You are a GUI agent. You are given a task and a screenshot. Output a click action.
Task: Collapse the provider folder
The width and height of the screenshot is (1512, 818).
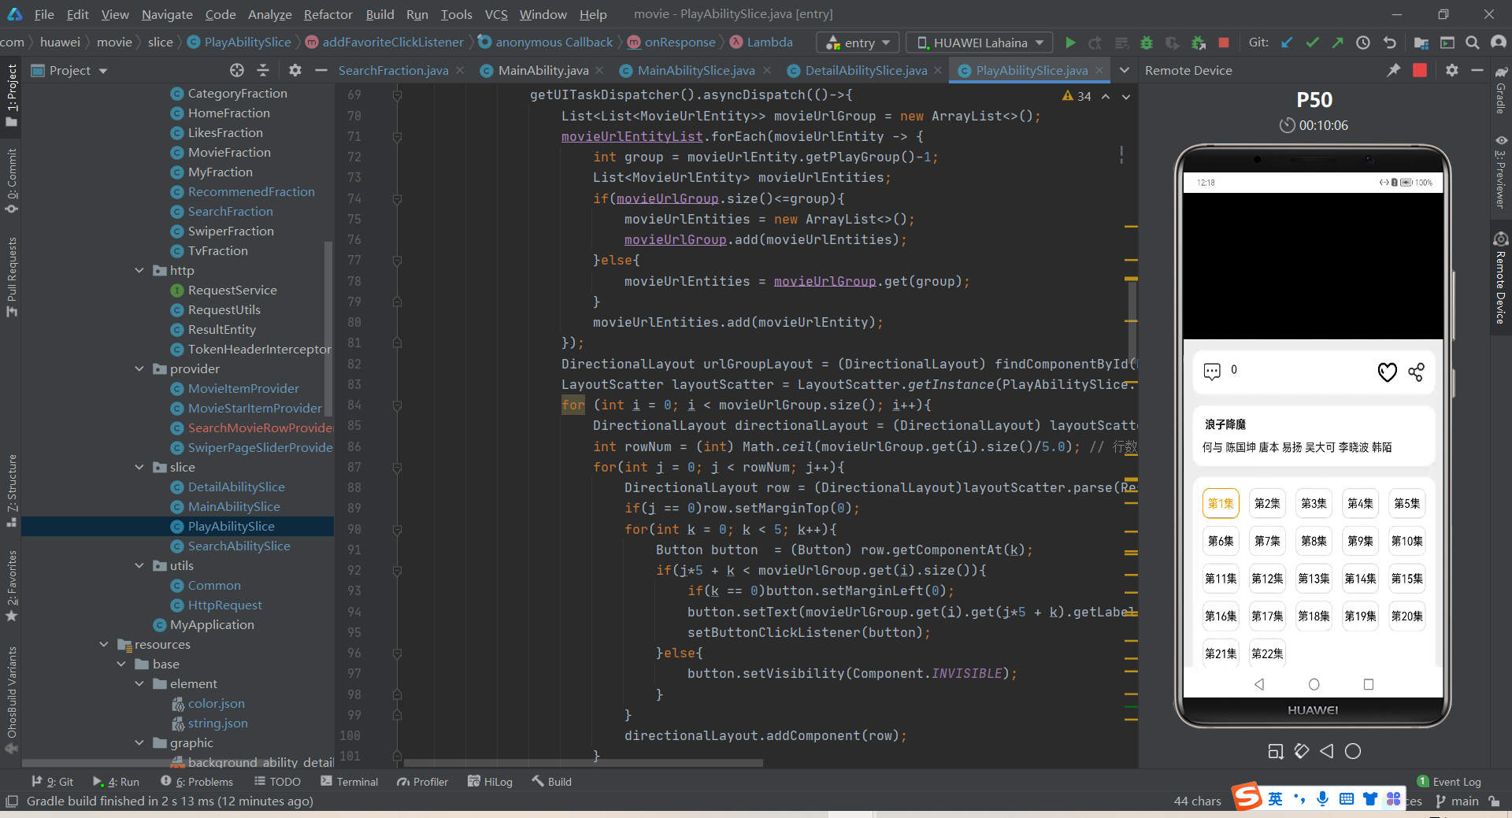(139, 368)
